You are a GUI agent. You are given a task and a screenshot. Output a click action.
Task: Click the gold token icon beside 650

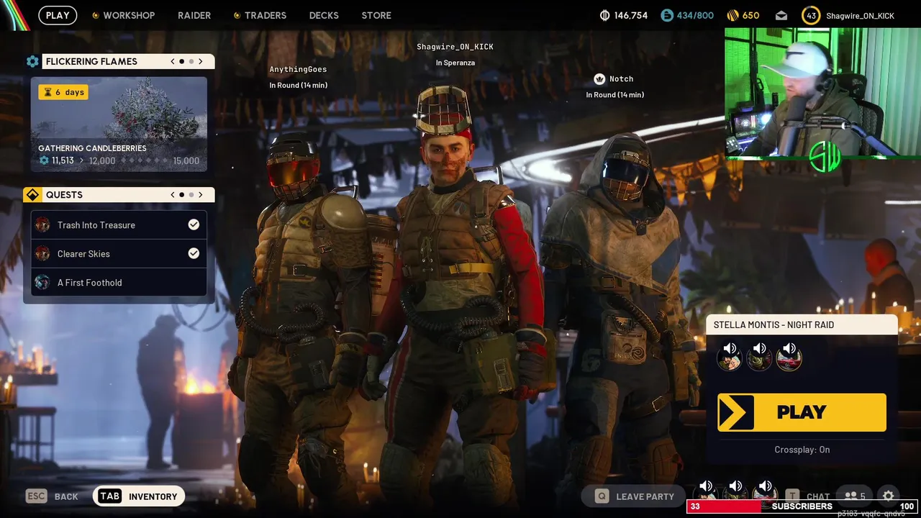[x=732, y=15]
